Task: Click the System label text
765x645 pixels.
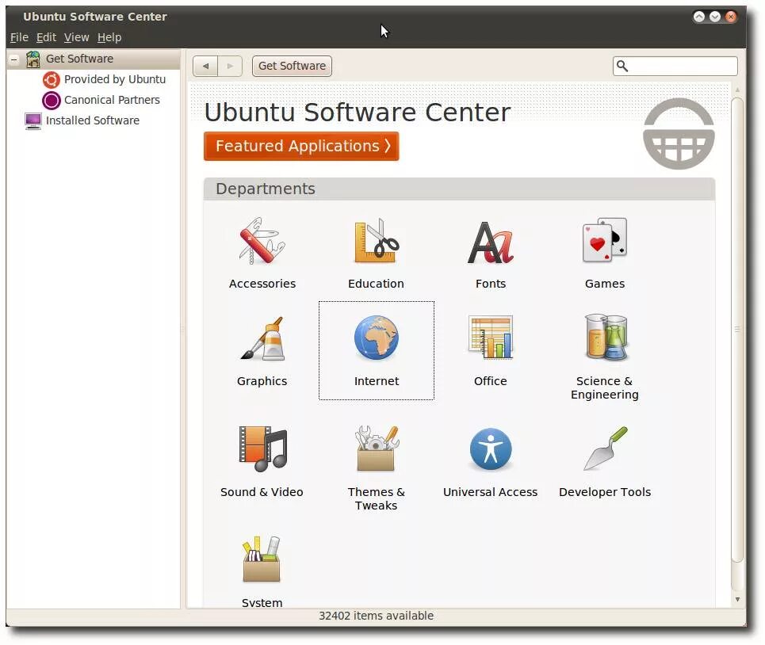Action: click(262, 602)
